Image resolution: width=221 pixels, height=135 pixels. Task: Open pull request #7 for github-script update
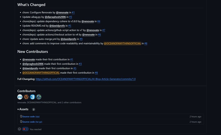(x=104, y=30)
